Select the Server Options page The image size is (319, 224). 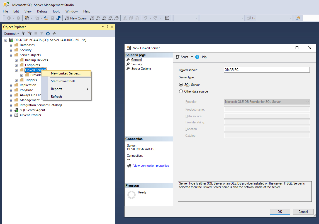141,69
